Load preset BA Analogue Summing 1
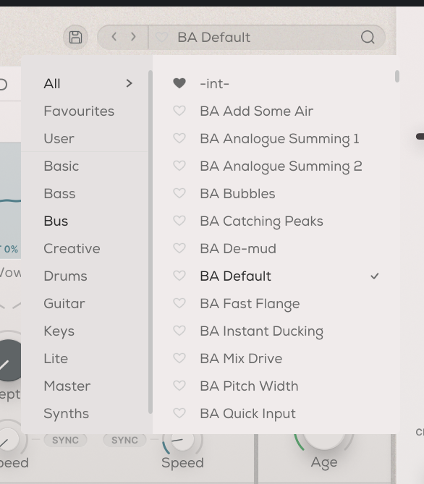The height and width of the screenshot is (484, 424). 280,139
